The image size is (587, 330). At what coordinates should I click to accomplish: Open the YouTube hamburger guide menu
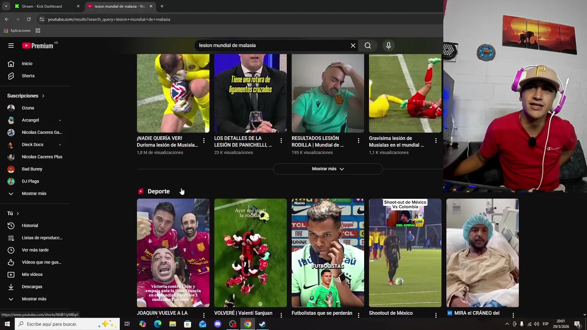click(11, 45)
